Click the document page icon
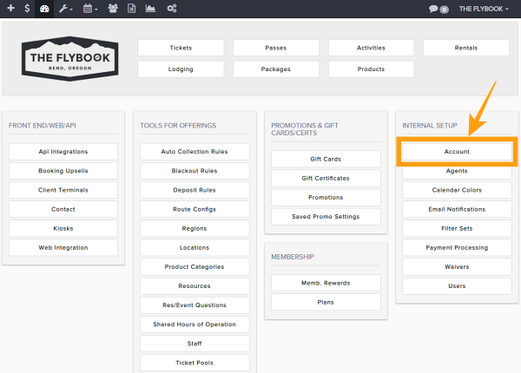Viewport: 521px width, 373px height. coord(132,9)
